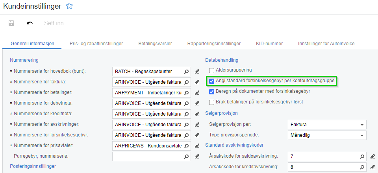Switch to Innstillinger for AutoInvoice tab
The width and height of the screenshot is (378, 173).
click(x=326, y=44)
